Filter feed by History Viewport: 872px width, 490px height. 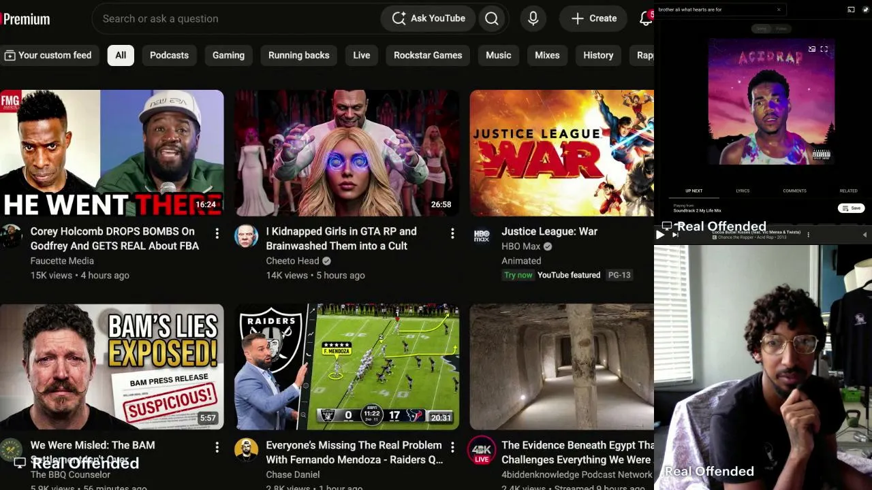coord(598,55)
